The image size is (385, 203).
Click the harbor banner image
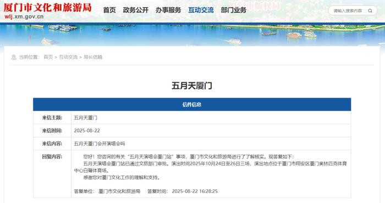(x=193, y=34)
